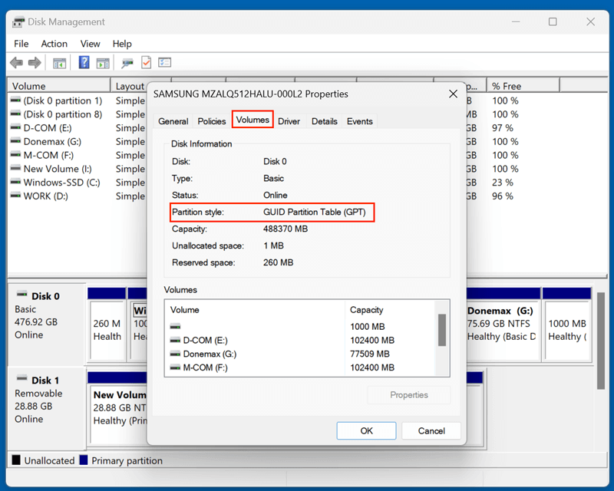Open the Events tab
614x491 pixels.
pos(359,120)
